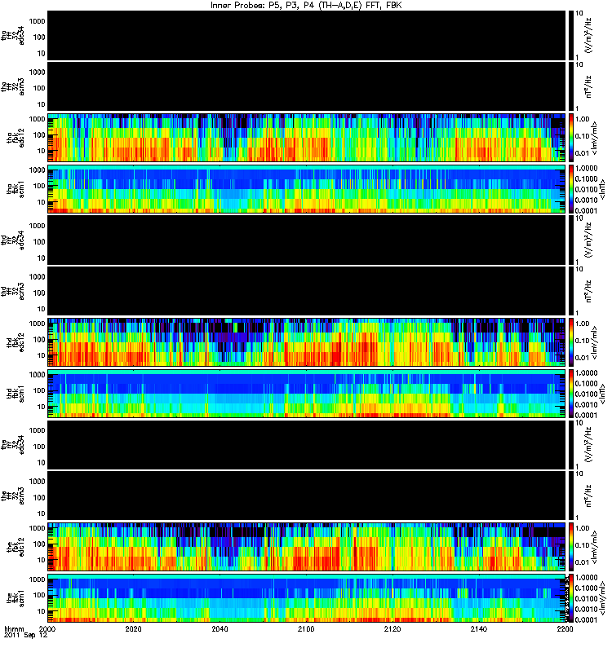The image size is (612, 652).
Task: Click the 2200 time axis label
Action: coord(565,628)
